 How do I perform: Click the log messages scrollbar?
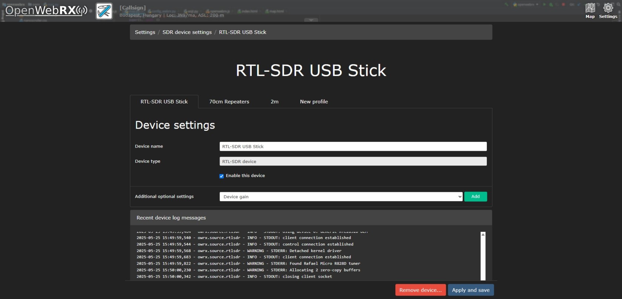[483, 256]
